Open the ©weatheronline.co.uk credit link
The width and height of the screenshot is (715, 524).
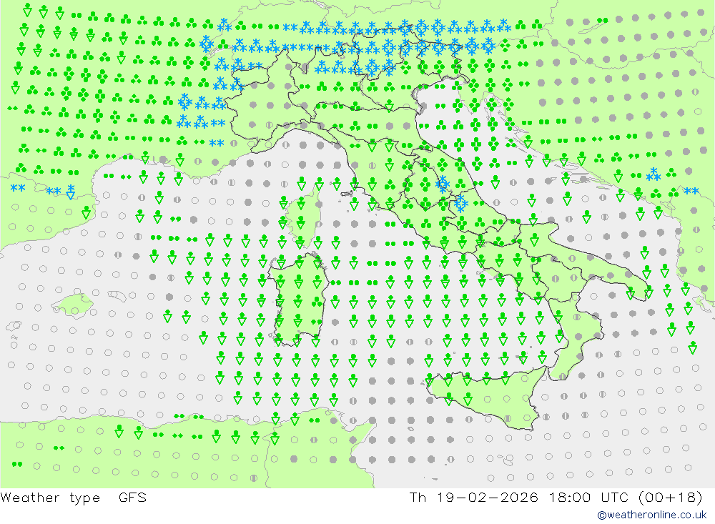(x=652, y=515)
